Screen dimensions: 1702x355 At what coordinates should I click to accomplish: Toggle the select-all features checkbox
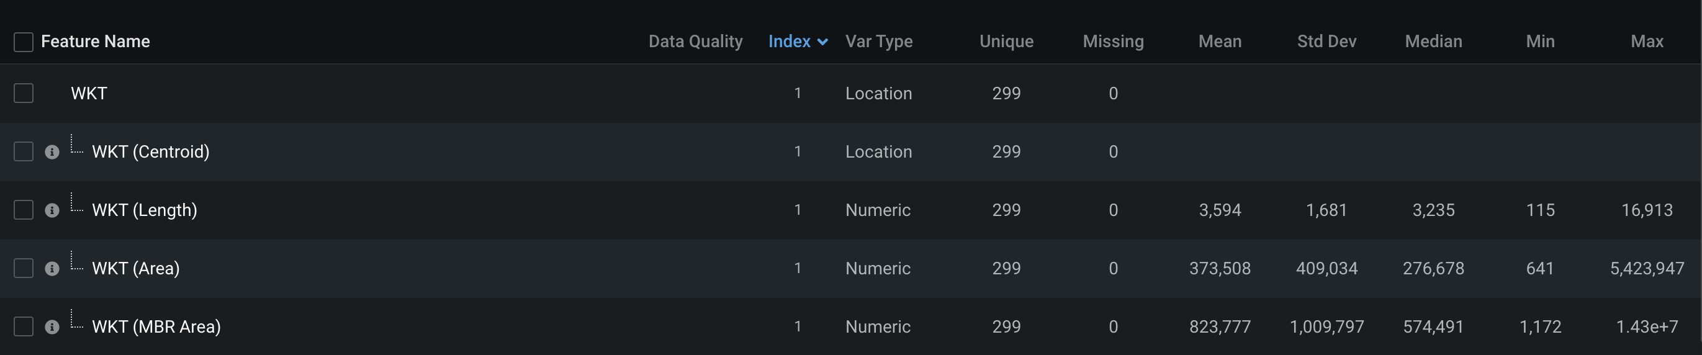(24, 42)
